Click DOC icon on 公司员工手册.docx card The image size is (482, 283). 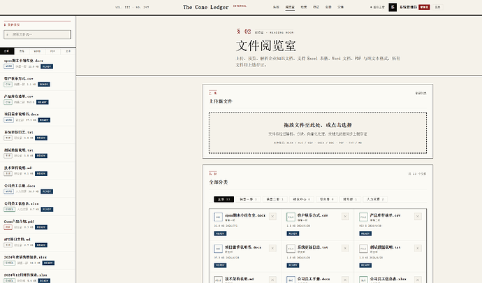click(x=291, y=280)
